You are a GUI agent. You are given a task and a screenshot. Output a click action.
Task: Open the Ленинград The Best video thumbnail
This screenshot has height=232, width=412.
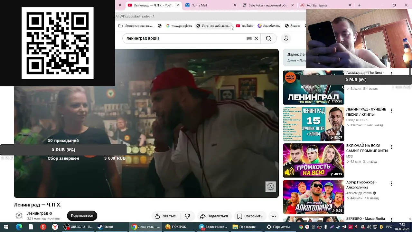click(x=314, y=88)
